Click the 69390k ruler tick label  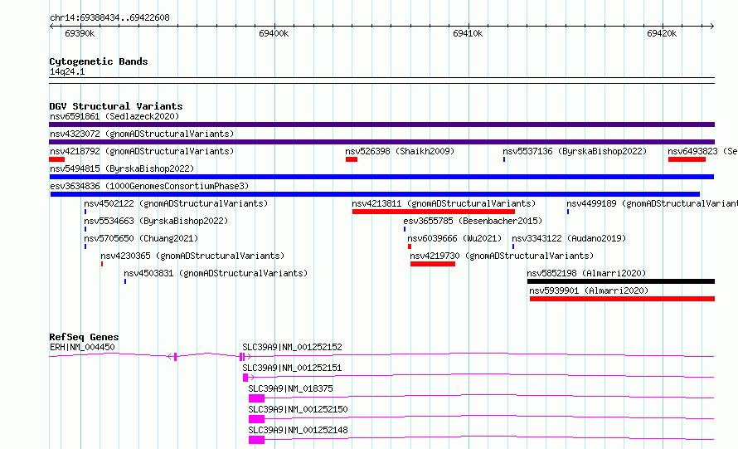80,33
